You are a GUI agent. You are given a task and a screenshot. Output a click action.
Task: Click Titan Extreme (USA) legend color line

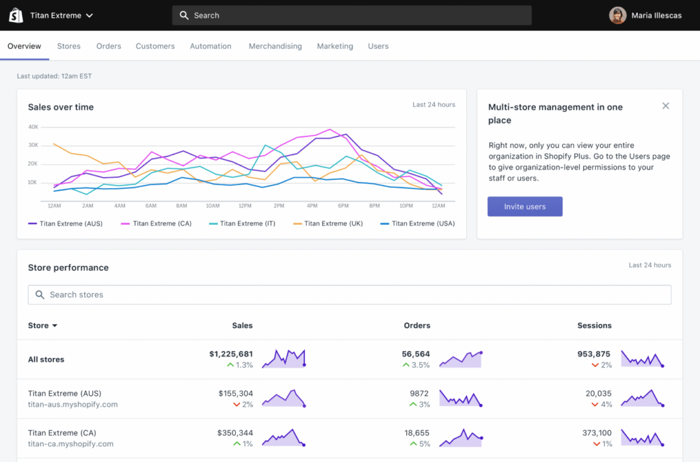coord(384,223)
